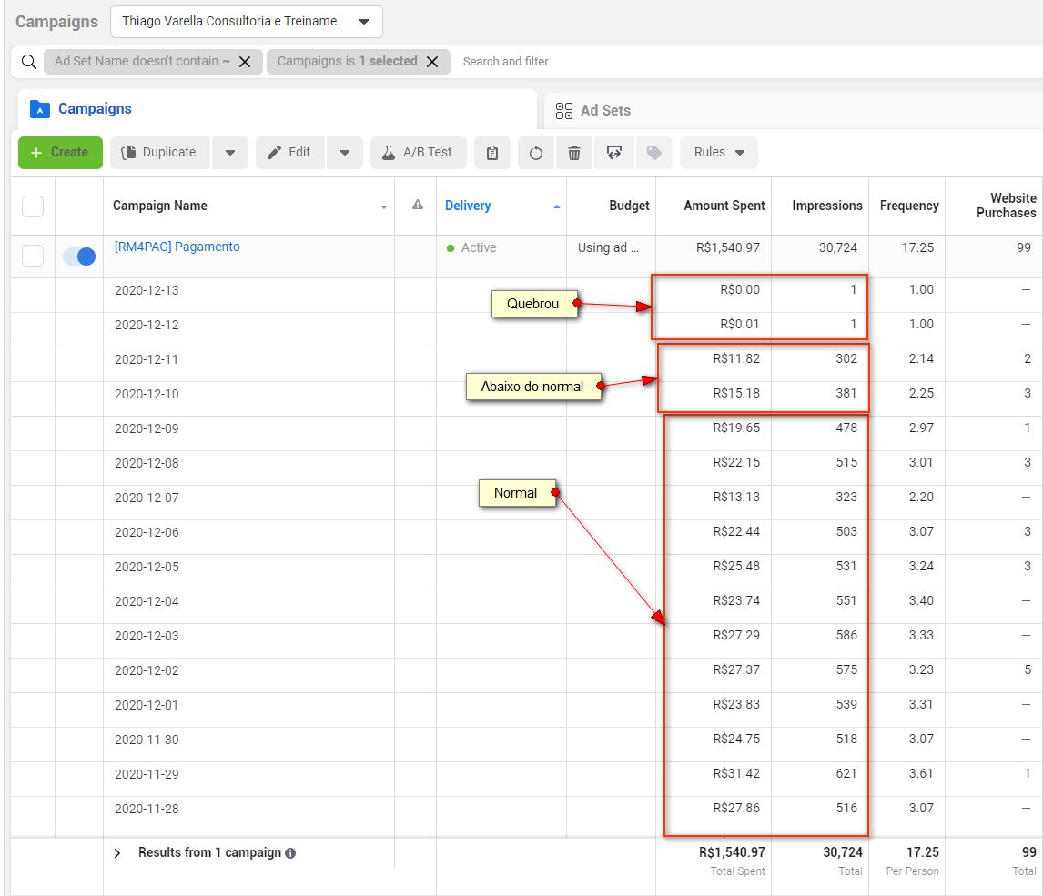Click the tag label icon

pos(653,153)
